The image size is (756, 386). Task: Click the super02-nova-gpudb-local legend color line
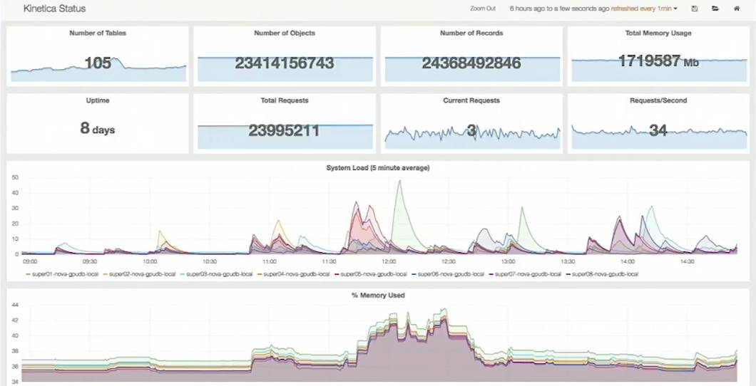(106, 273)
